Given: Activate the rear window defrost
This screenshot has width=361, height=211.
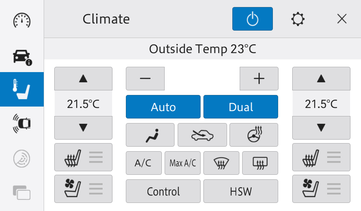Looking at the screenshot, I should [260, 163].
